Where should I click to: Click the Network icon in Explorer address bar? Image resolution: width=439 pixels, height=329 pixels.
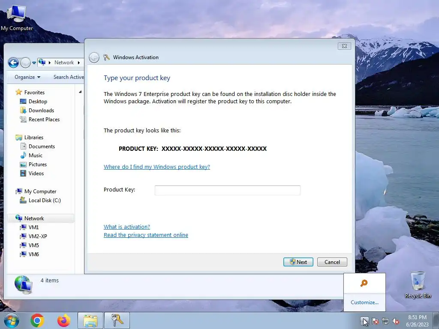tap(42, 62)
